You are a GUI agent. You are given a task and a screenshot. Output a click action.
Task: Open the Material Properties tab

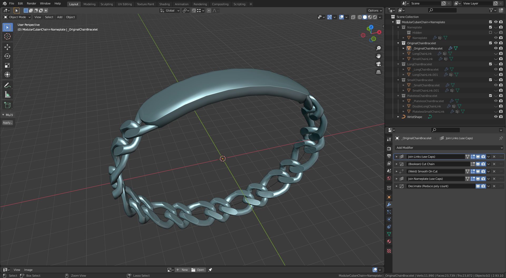point(389,241)
